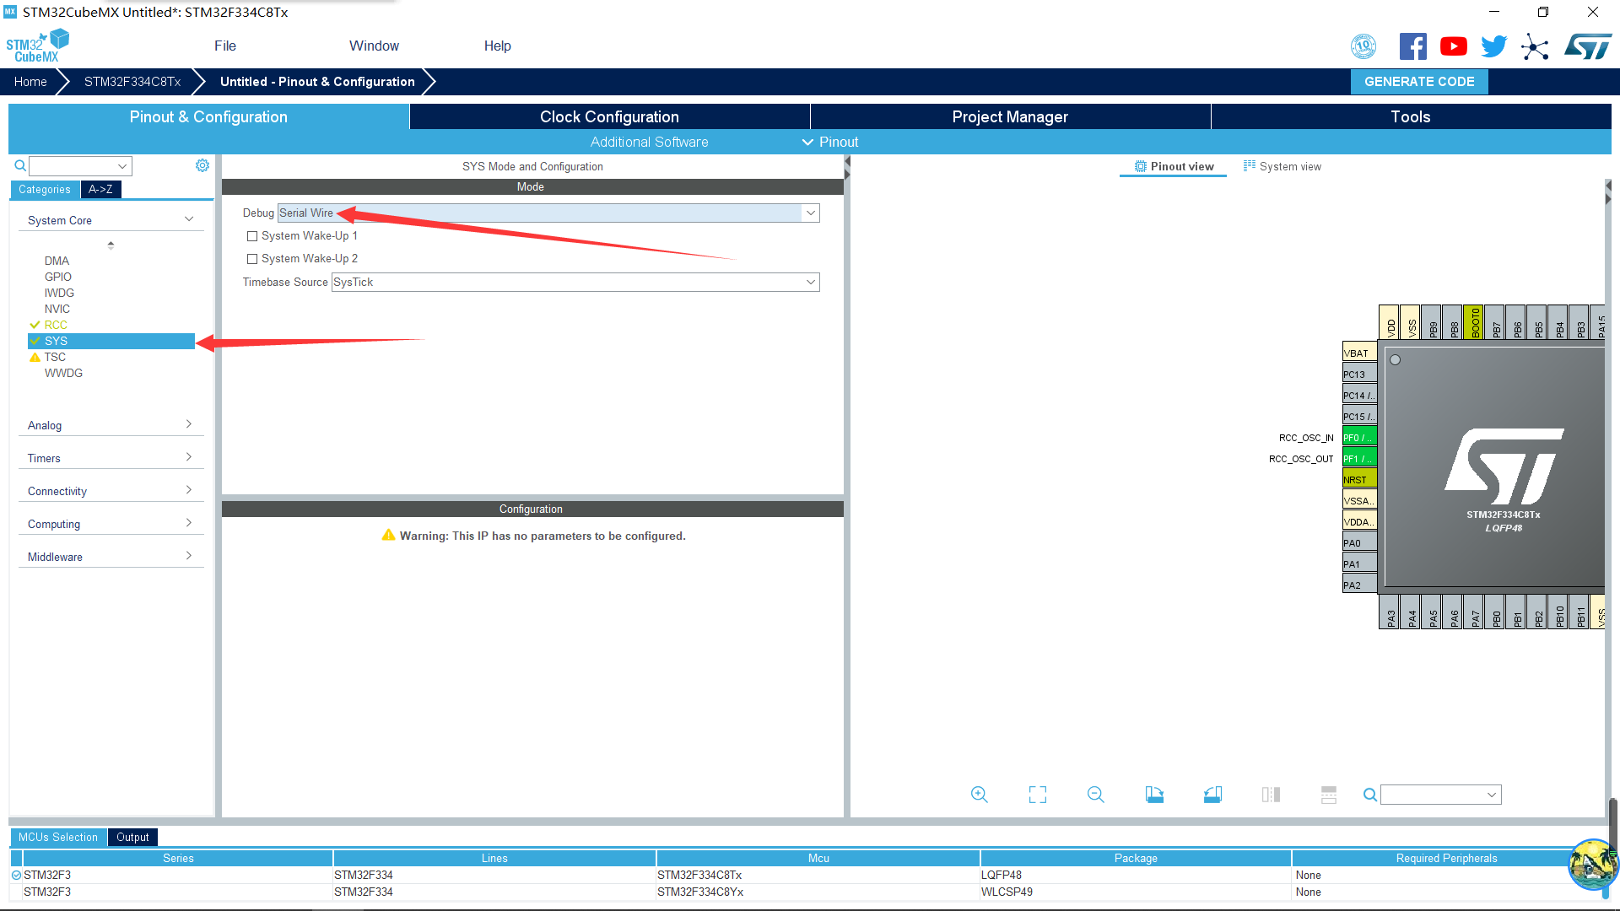This screenshot has height=911, width=1620.
Task: Select NVIC in System Core list
Action: (57, 309)
